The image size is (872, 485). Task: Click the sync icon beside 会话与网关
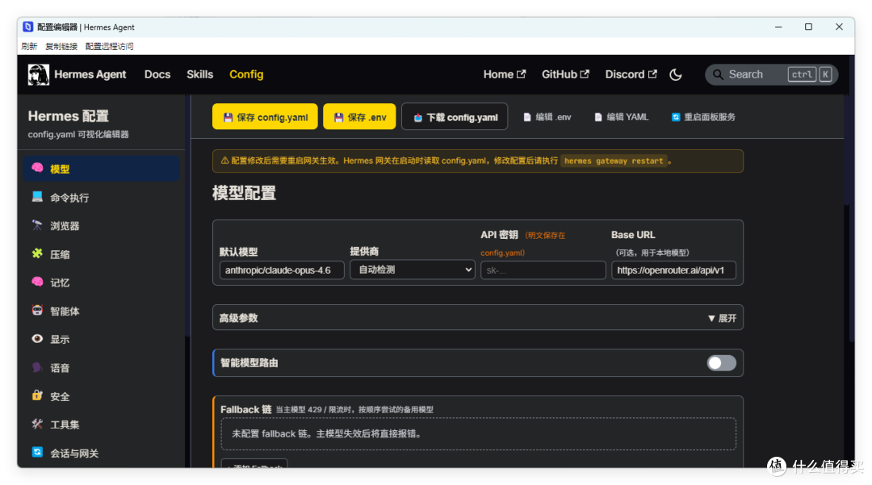pos(37,452)
